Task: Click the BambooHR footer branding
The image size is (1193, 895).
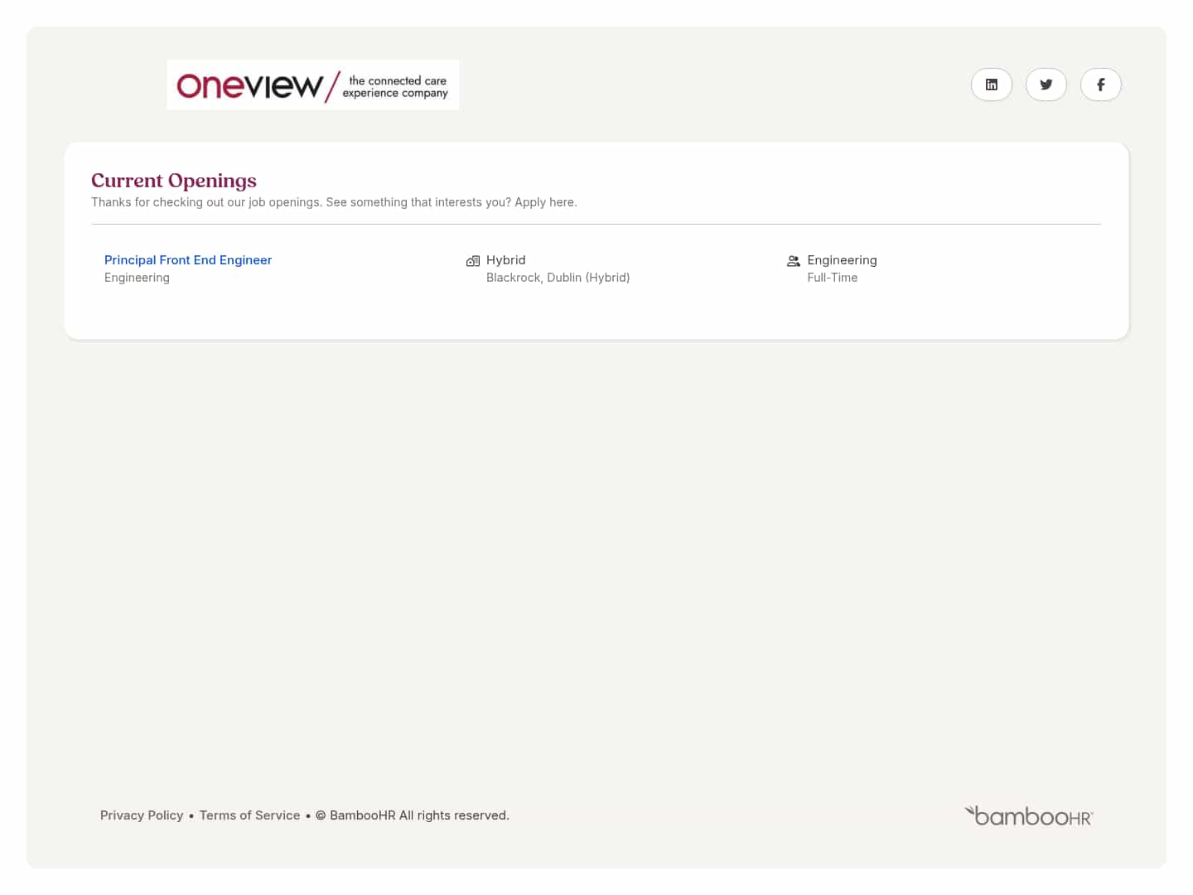Action: pyautogui.click(x=1029, y=815)
